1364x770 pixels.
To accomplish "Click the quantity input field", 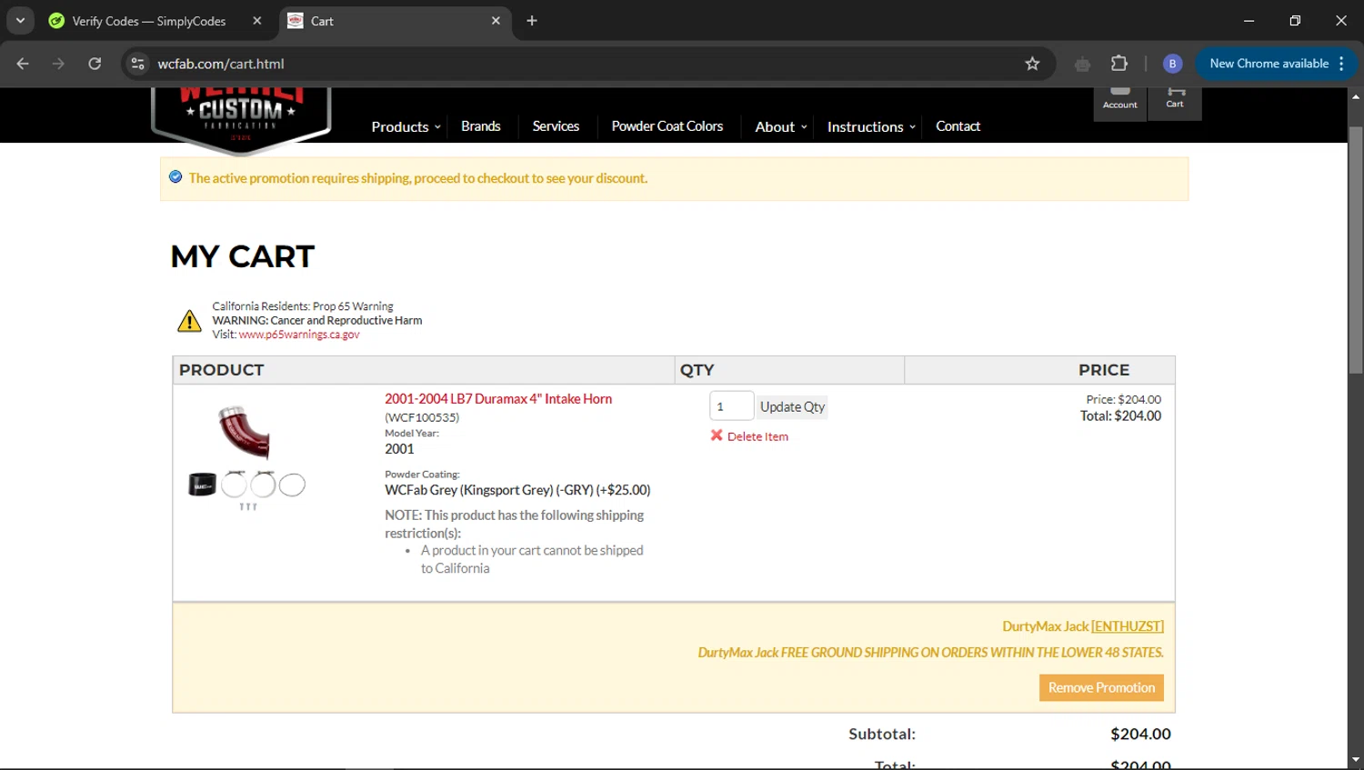I will [x=731, y=405].
